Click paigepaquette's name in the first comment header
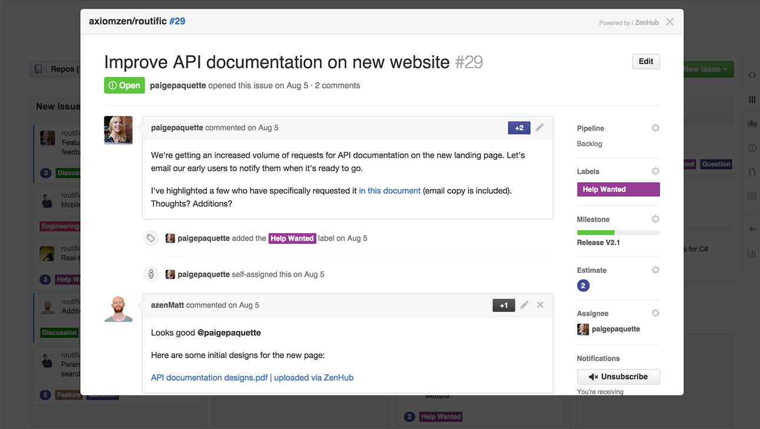The width and height of the screenshot is (760, 429). 177,128
